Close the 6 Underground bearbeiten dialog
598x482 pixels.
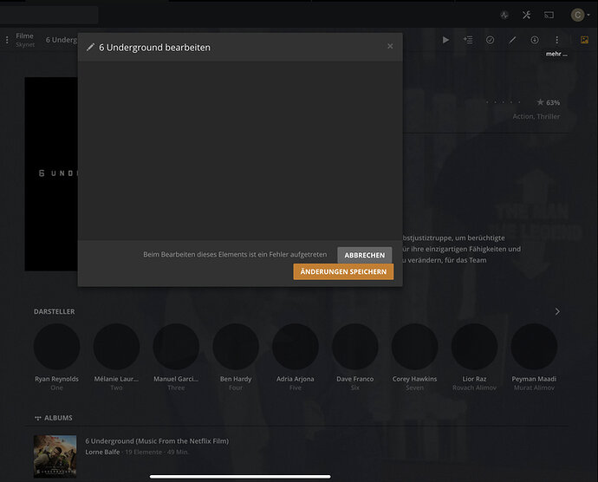390,46
